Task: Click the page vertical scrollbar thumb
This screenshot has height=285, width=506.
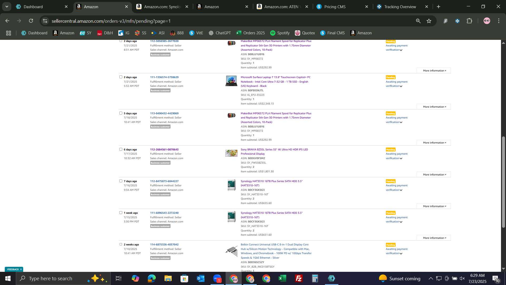Action: click(x=503, y=182)
